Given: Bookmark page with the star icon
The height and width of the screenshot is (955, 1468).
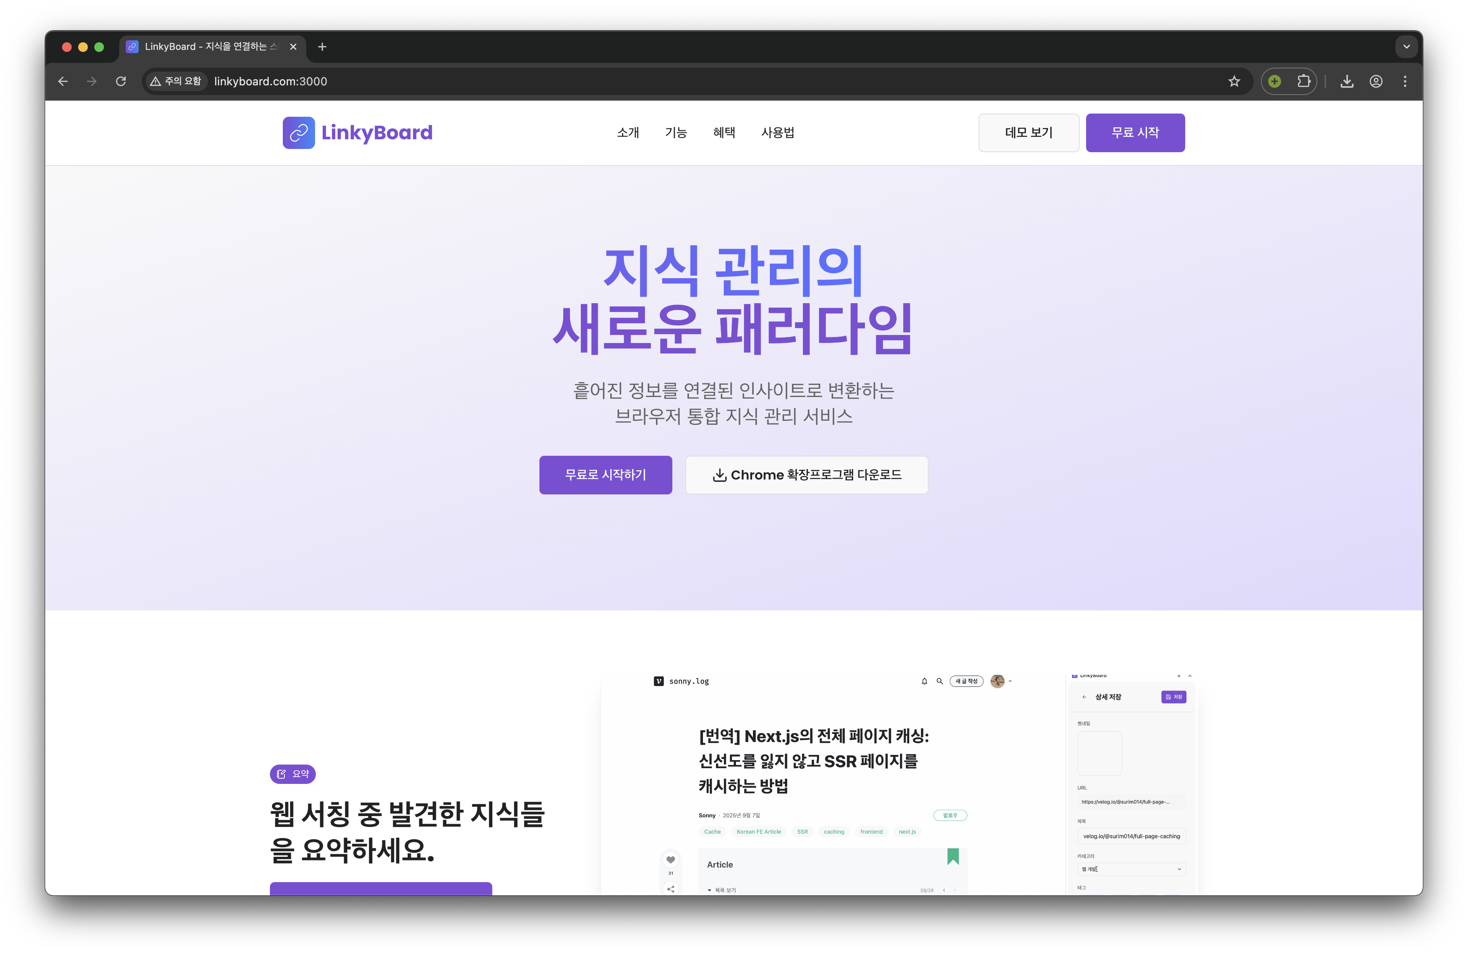Looking at the screenshot, I should 1234,81.
